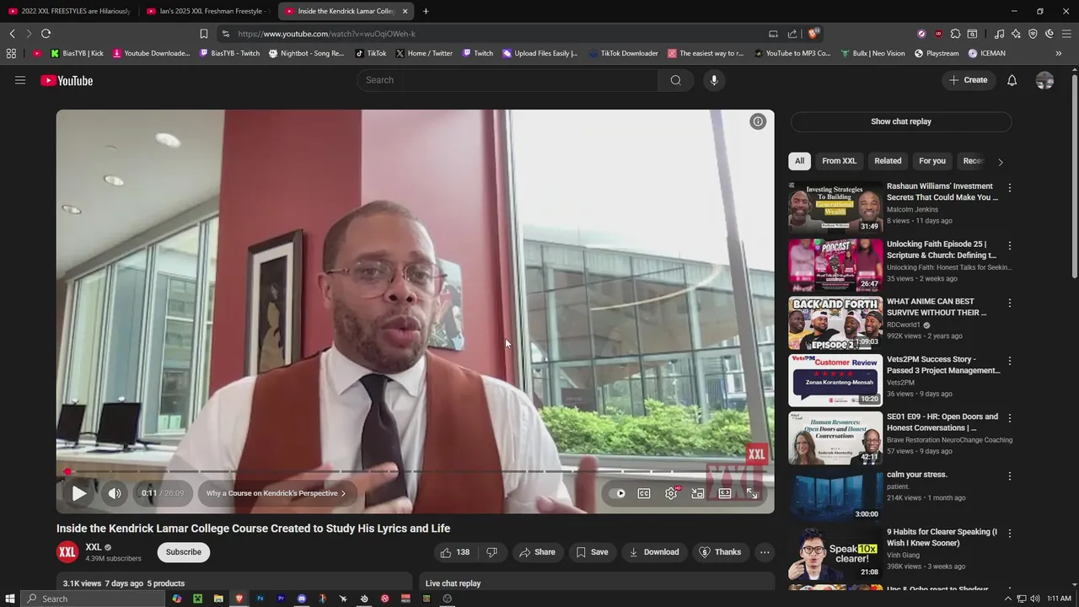Like the video with thumbs up
The height and width of the screenshot is (607, 1079).
tap(454, 552)
